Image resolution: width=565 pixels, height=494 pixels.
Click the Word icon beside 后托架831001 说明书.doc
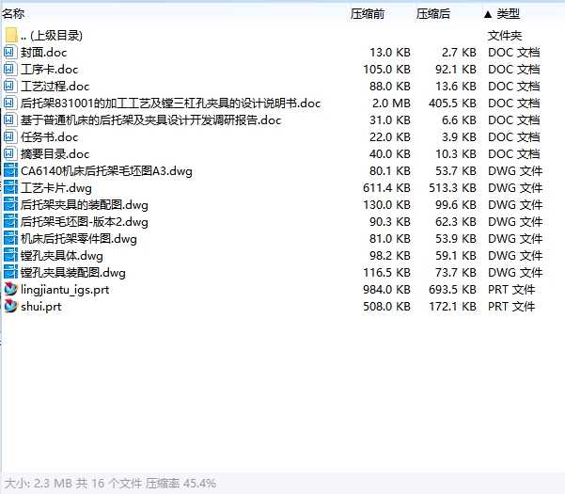(9, 103)
